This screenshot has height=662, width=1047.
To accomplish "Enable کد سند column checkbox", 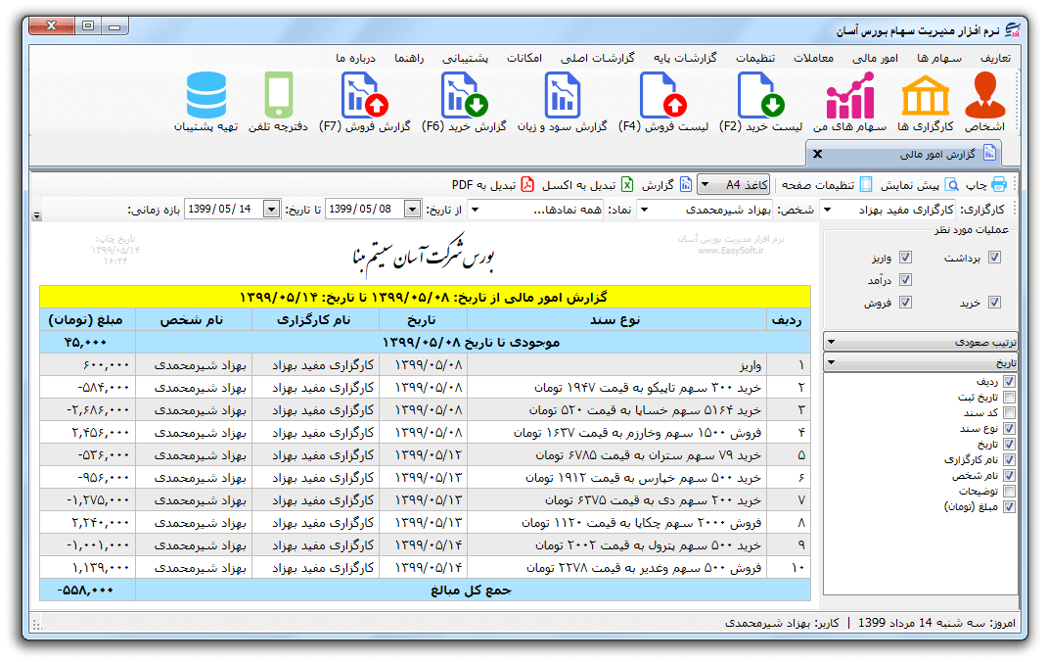I will point(1009,413).
